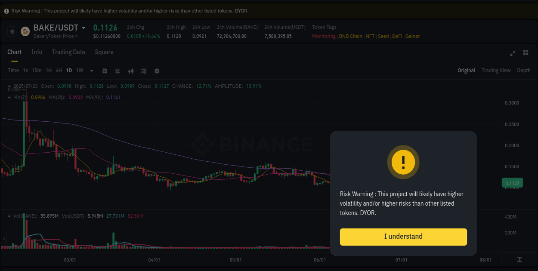Open the chart display options icon
The height and width of the screenshot is (271, 538).
(143, 71)
